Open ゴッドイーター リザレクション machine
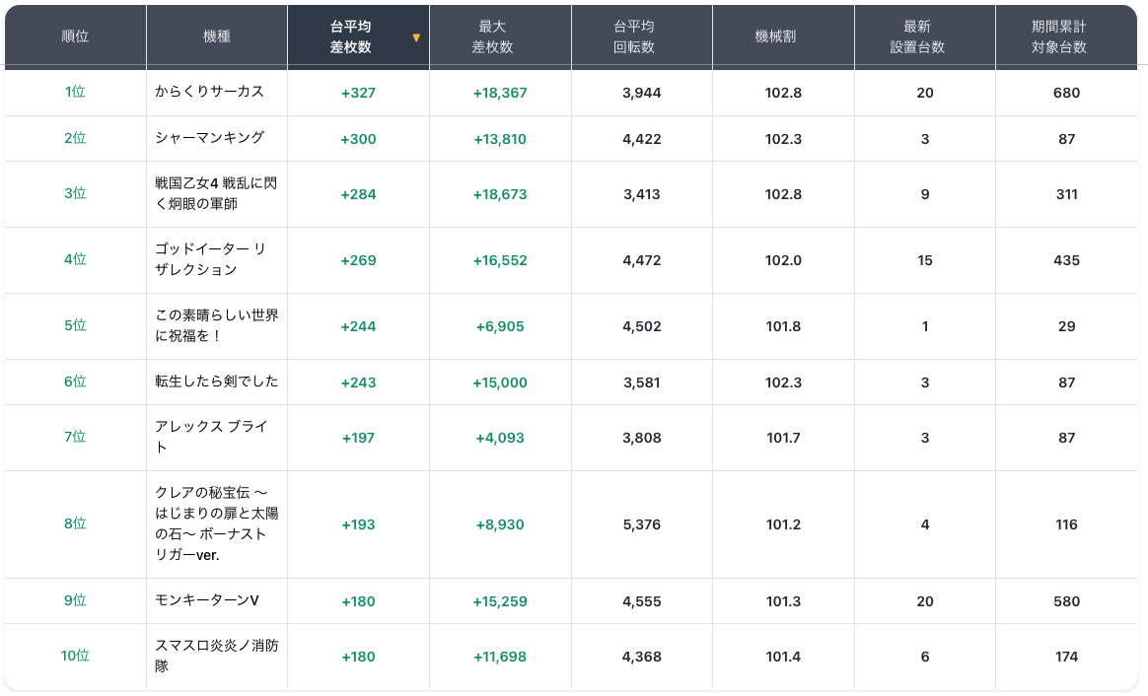Screen dimensions: 1148x696 209,259
